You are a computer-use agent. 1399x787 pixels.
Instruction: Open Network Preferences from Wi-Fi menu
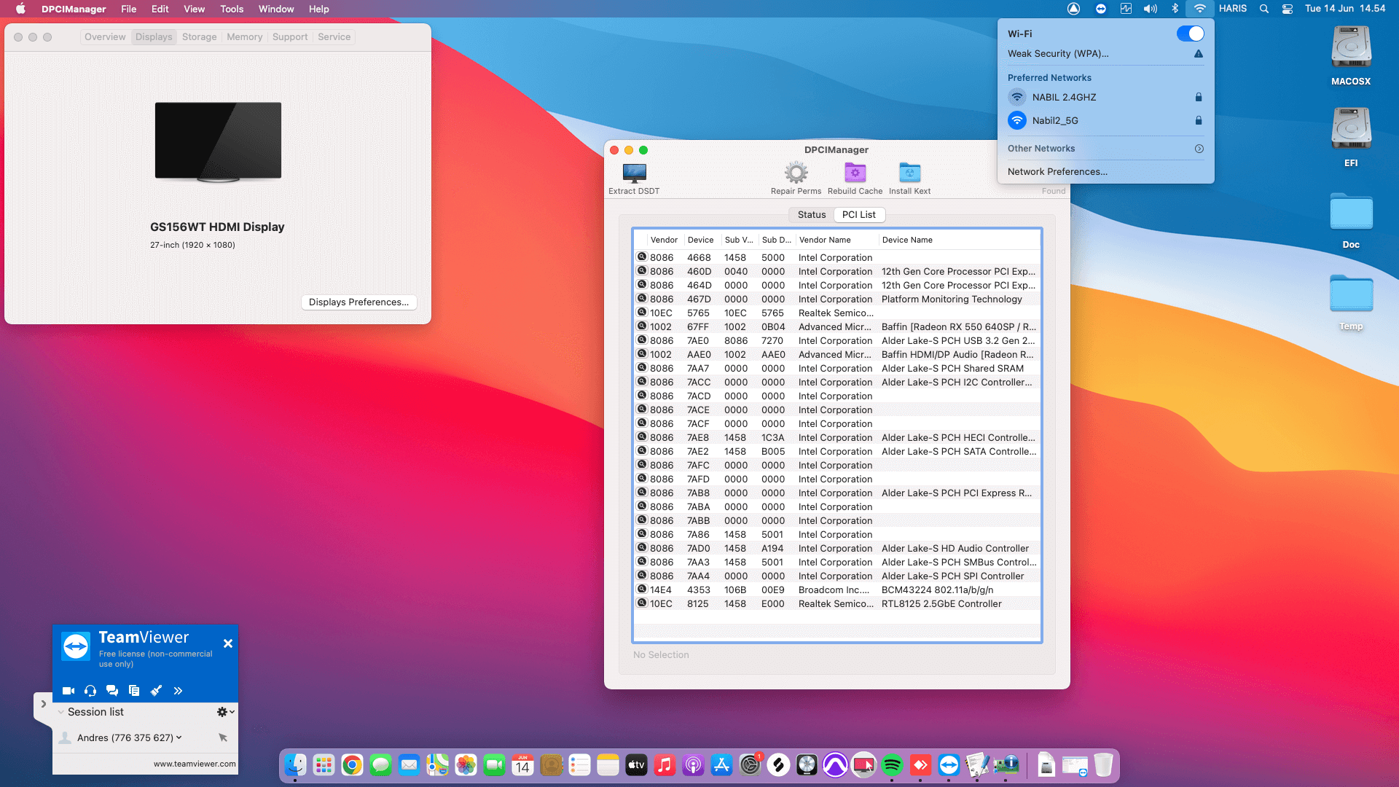(x=1057, y=172)
